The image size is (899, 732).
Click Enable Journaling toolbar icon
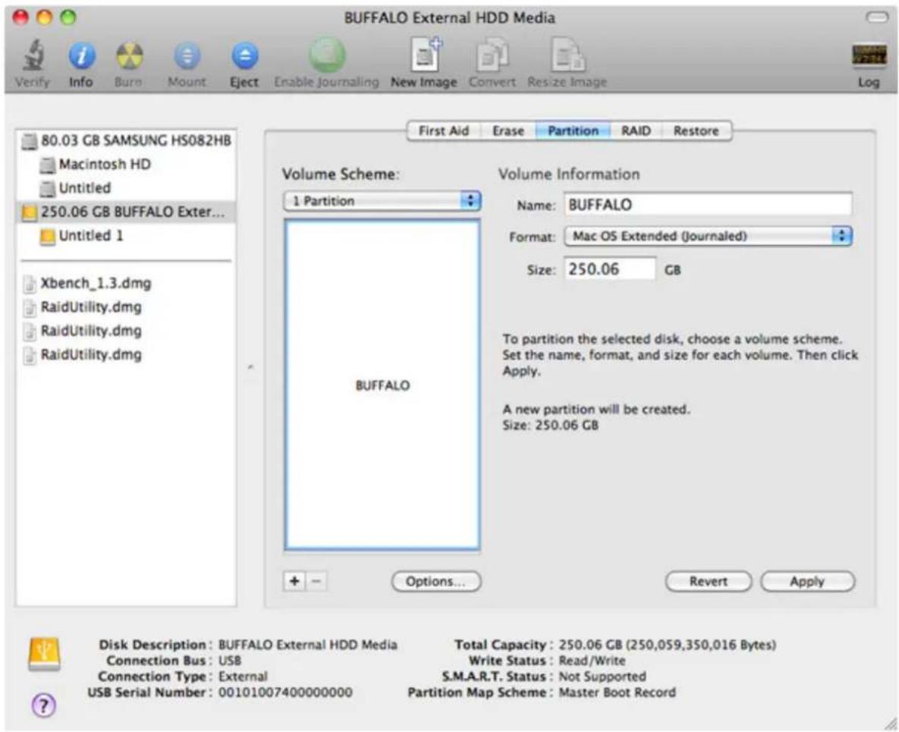(x=327, y=55)
